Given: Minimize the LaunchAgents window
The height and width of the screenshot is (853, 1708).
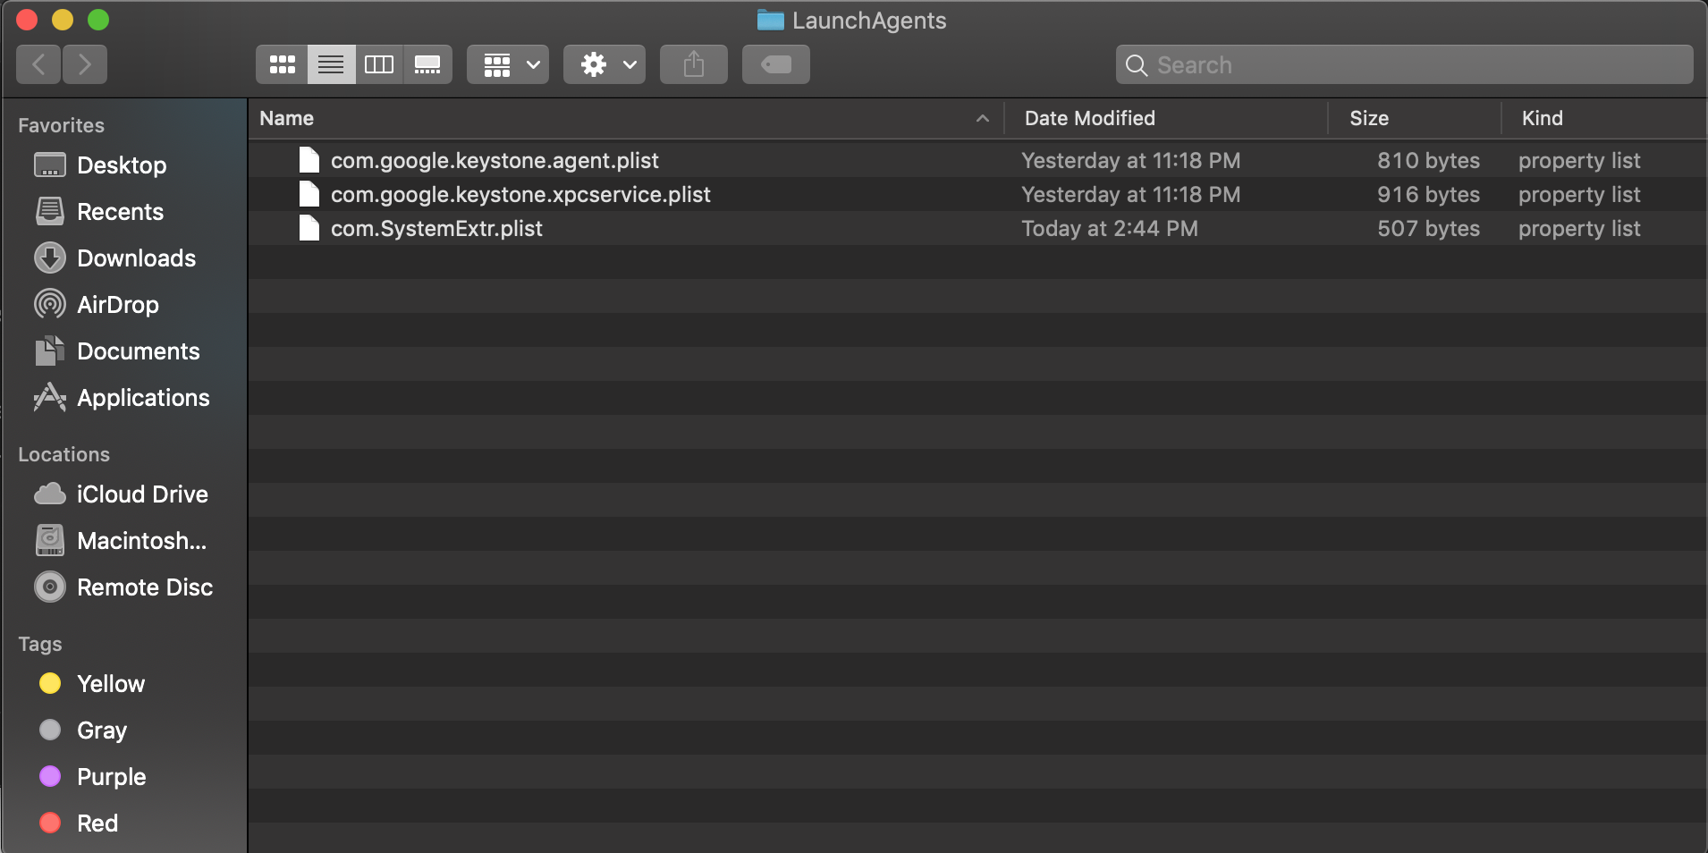Looking at the screenshot, I should click(63, 20).
